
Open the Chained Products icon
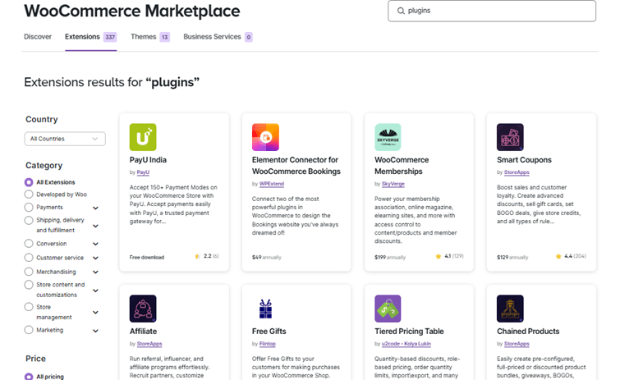pos(510,309)
